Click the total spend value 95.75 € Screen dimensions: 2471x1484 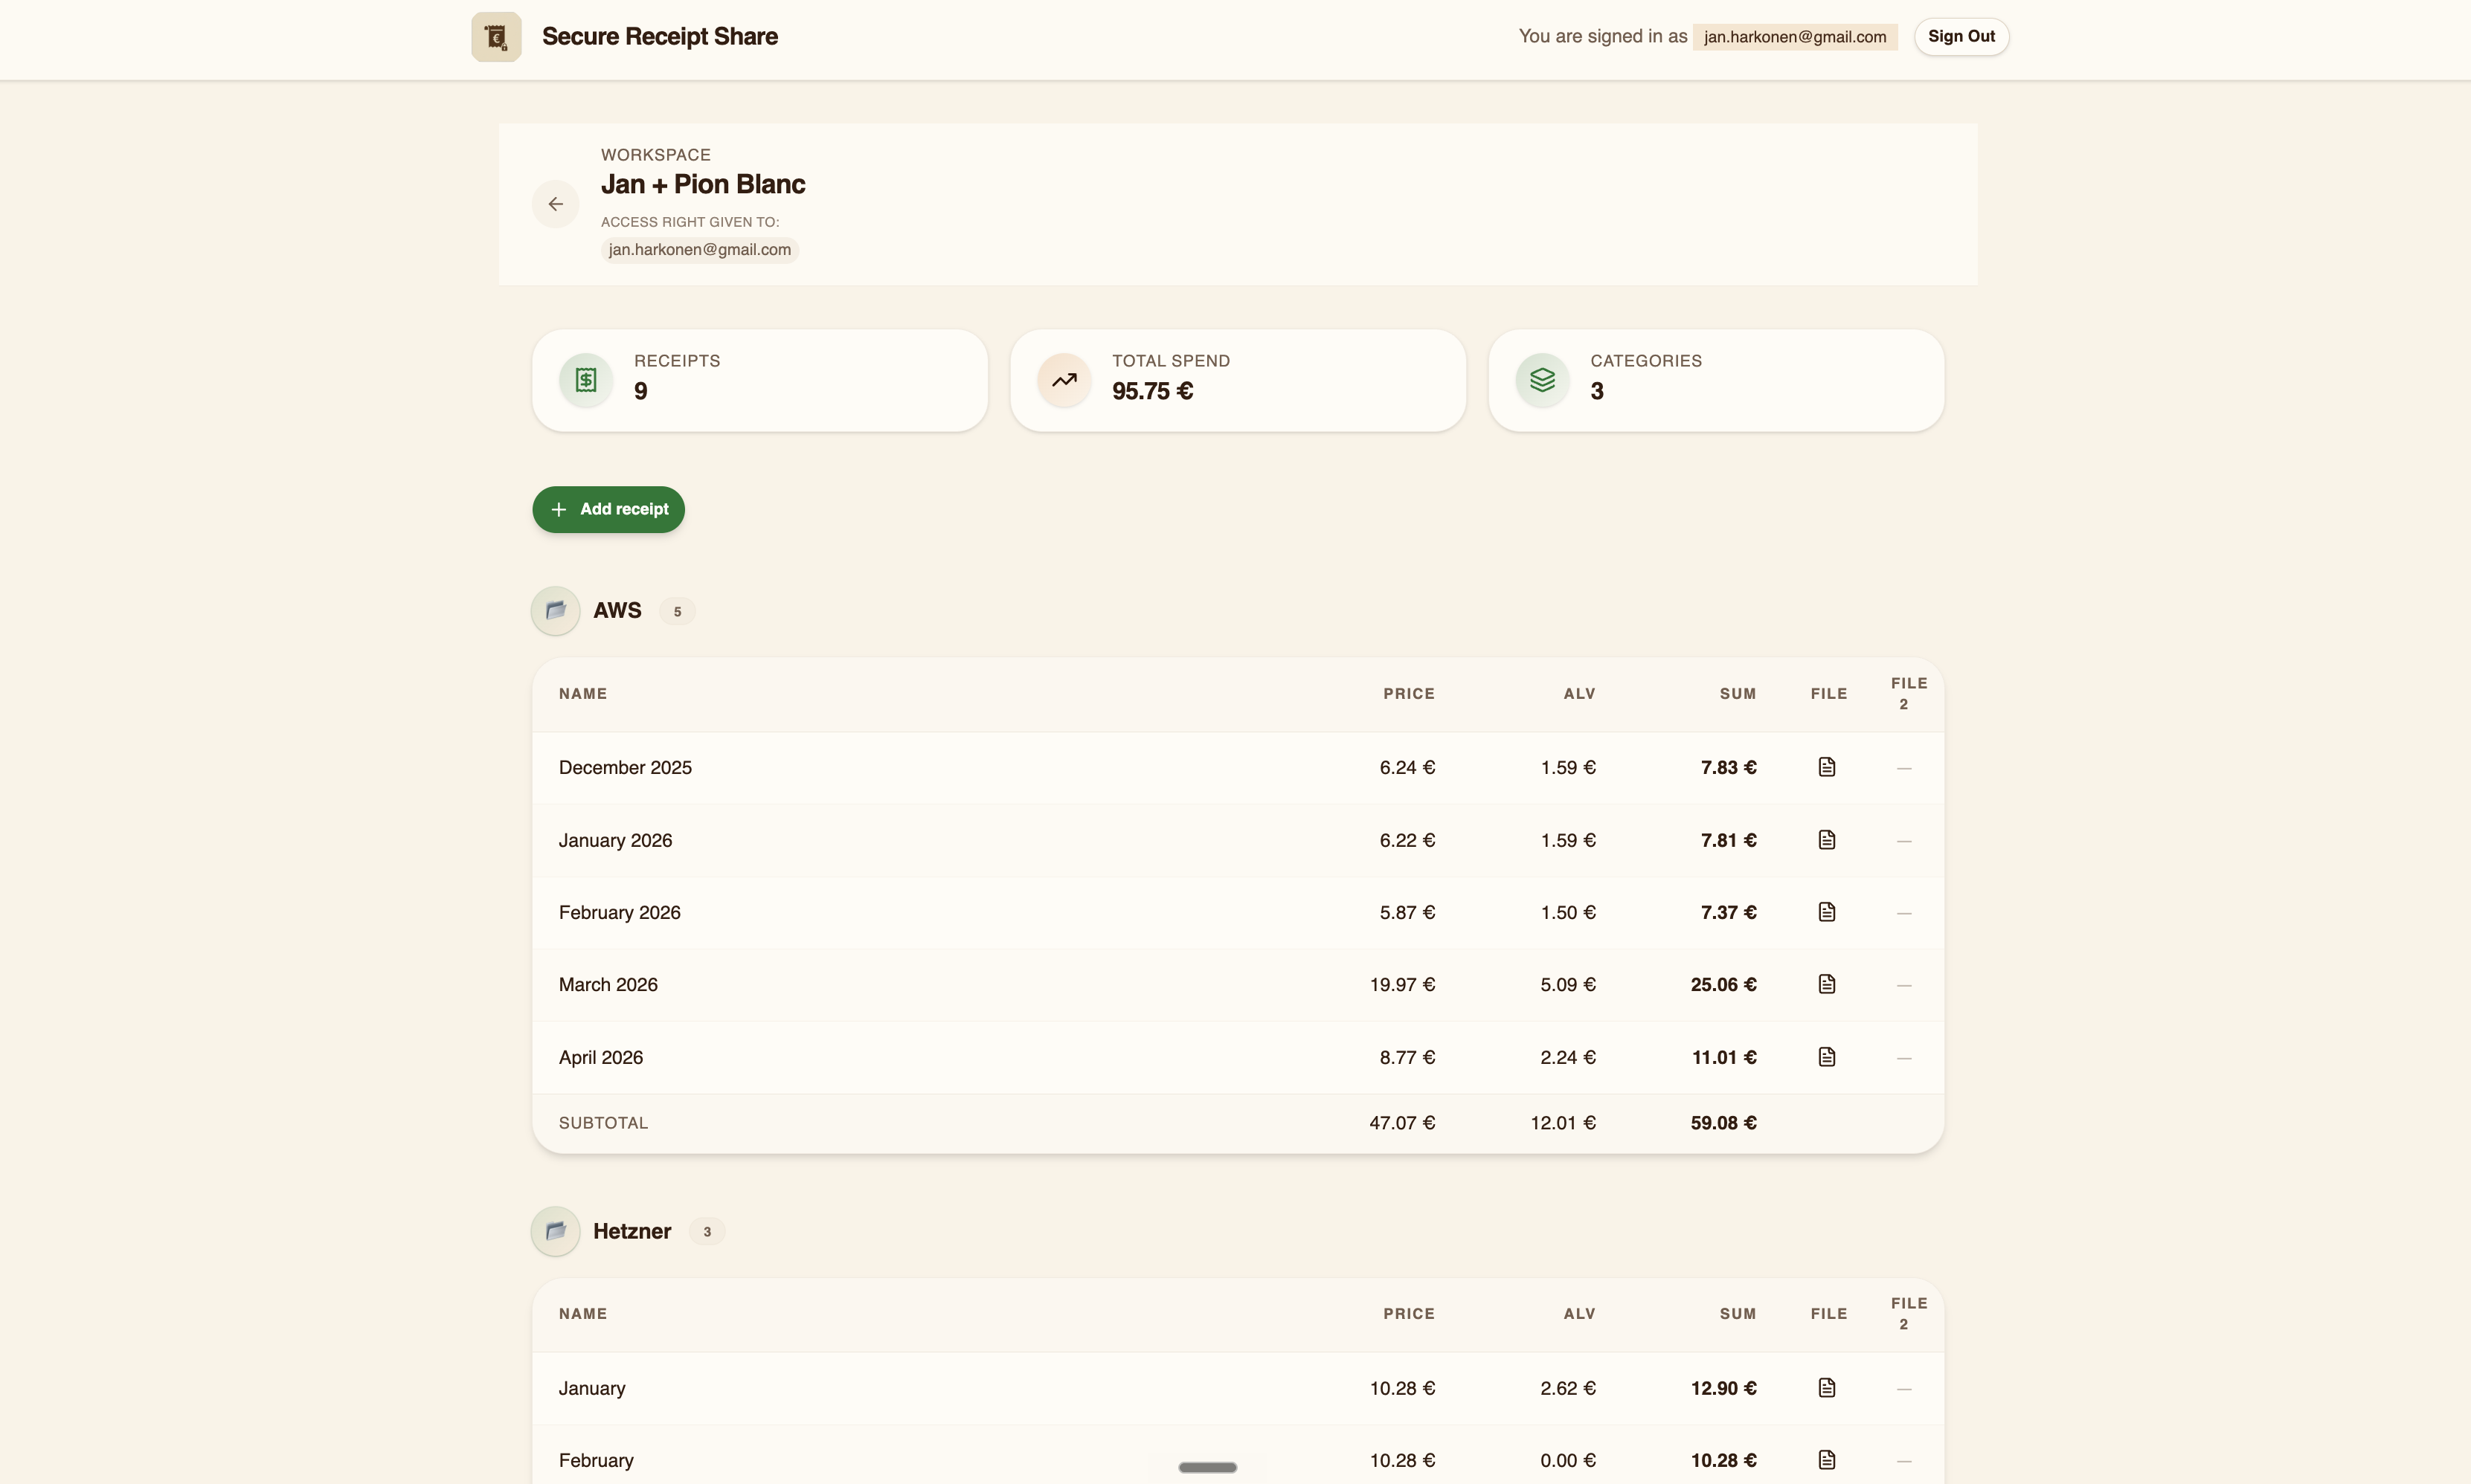pyautogui.click(x=1152, y=392)
